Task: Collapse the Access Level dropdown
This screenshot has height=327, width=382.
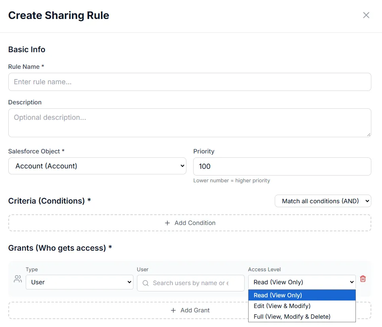Action: (x=302, y=282)
